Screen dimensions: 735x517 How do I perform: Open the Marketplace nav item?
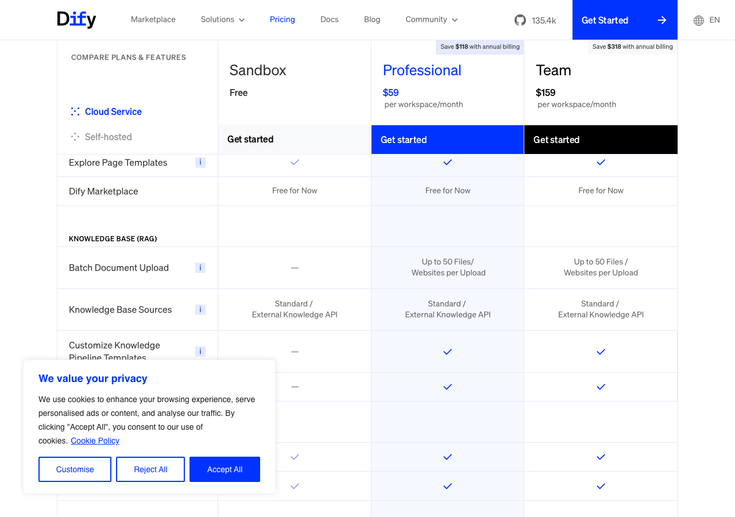tap(153, 20)
